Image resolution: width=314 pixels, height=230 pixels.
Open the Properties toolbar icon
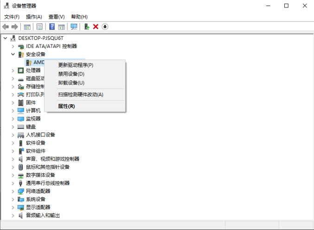[x=39, y=26]
